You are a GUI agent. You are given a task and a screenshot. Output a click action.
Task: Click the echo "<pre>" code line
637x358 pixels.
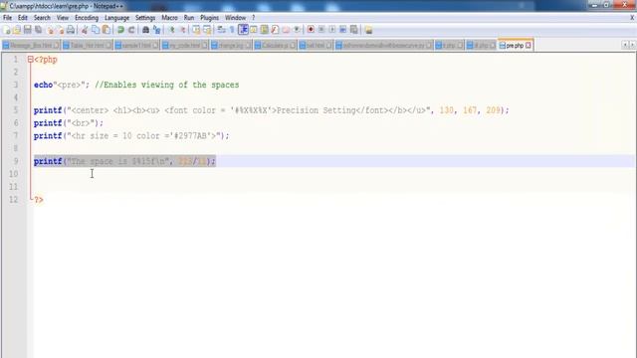(x=62, y=85)
